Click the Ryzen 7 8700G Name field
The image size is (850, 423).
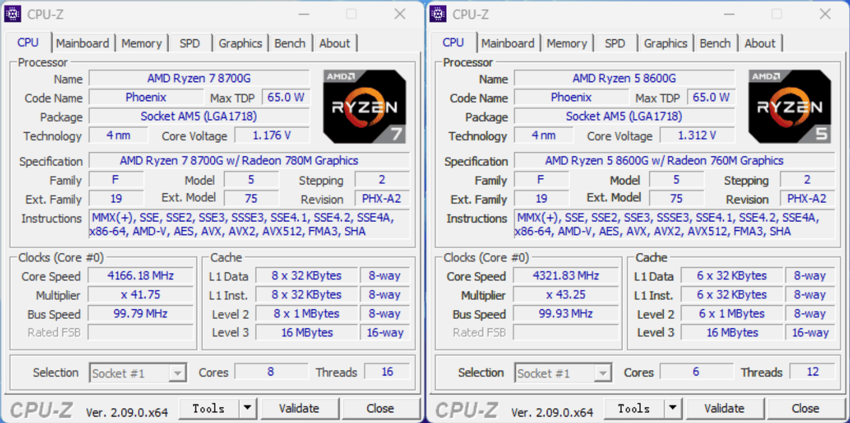pyautogui.click(x=199, y=79)
